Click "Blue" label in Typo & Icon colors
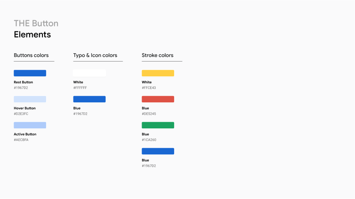Screen dimensions: 355x199 pos(77,108)
